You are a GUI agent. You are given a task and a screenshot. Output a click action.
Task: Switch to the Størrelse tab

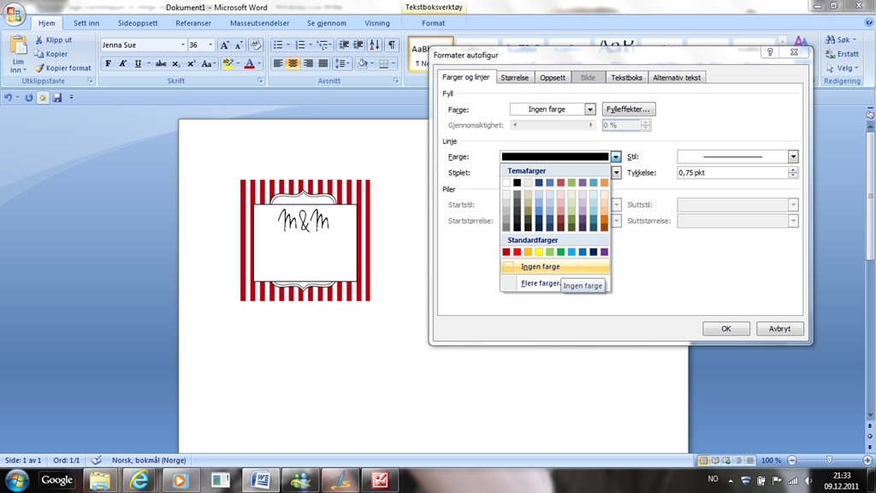pyautogui.click(x=514, y=78)
